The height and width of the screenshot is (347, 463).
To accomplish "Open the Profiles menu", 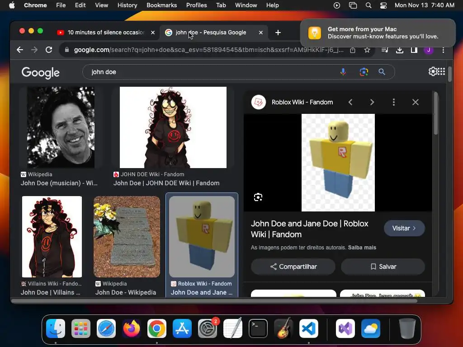I will [x=196, y=5].
